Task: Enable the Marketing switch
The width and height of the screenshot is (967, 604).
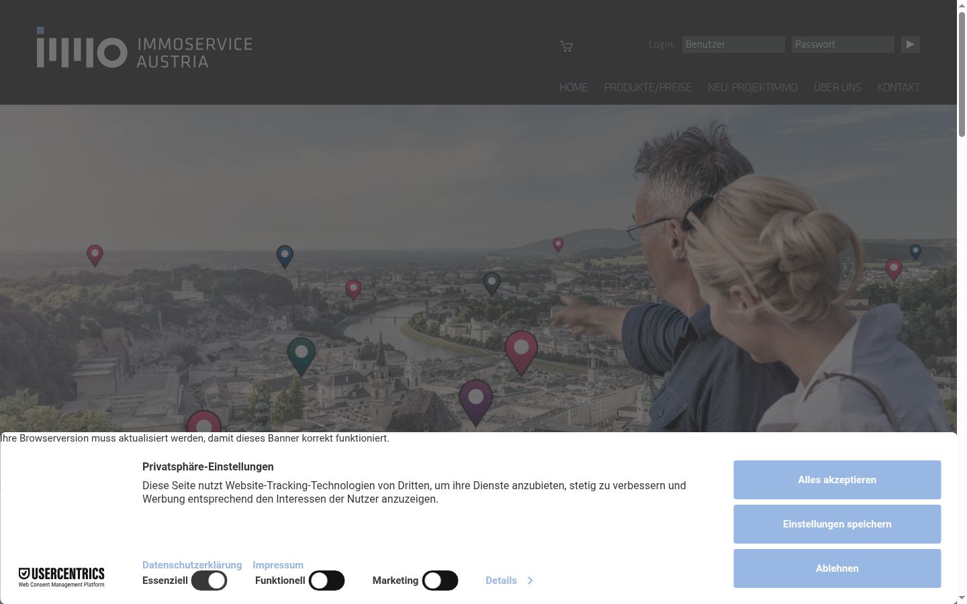Action: point(440,581)
